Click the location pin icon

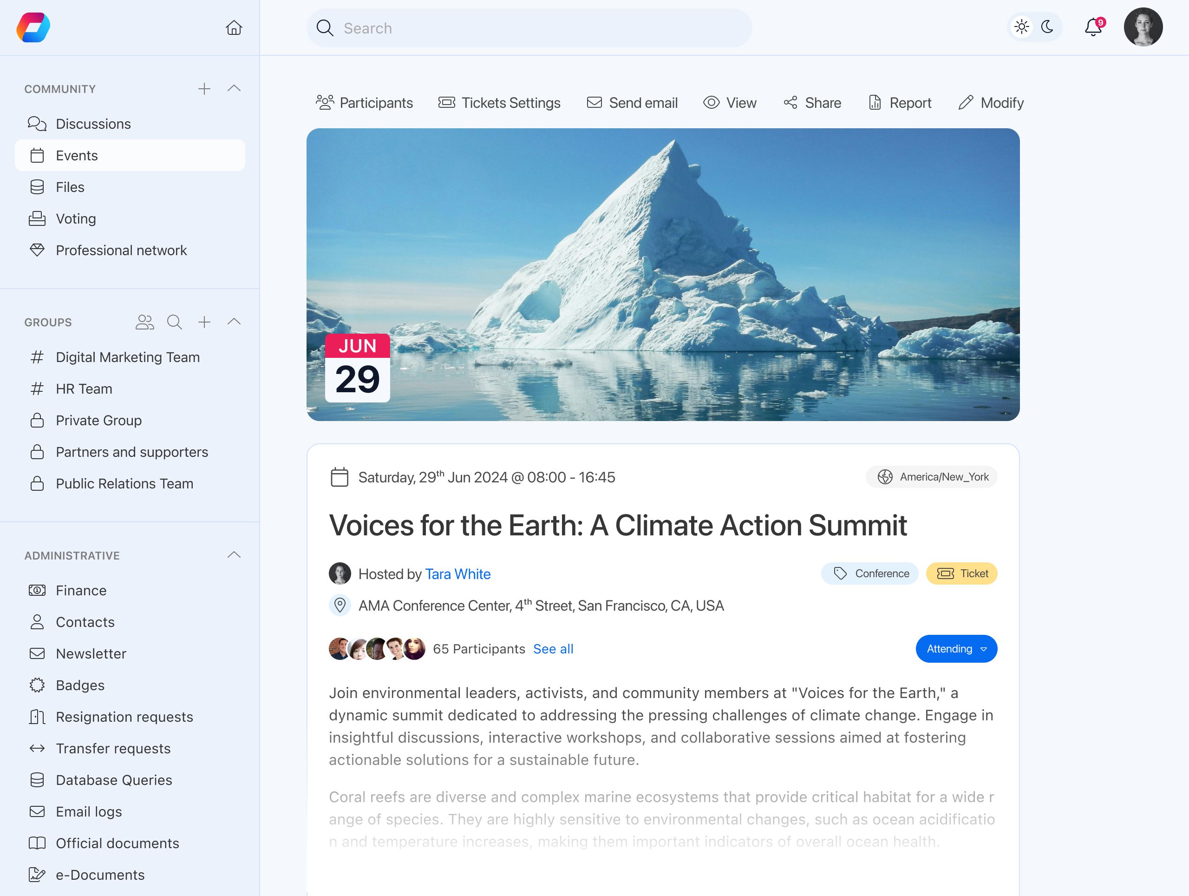[x=340, y=605]
